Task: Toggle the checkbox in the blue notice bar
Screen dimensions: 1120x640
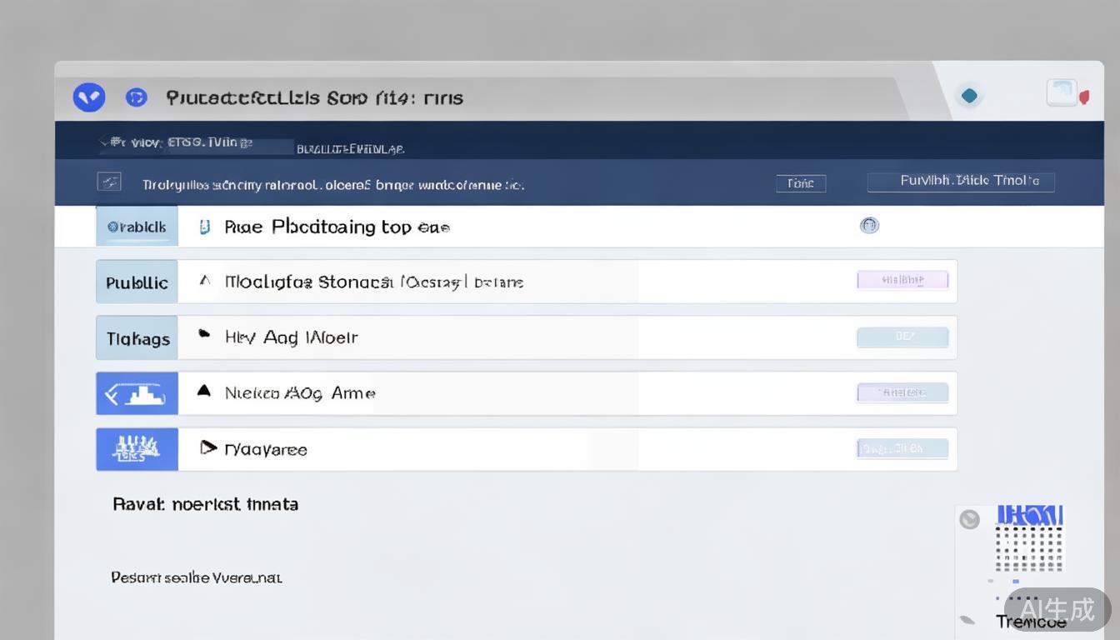Action: click(x=109, y=182)
